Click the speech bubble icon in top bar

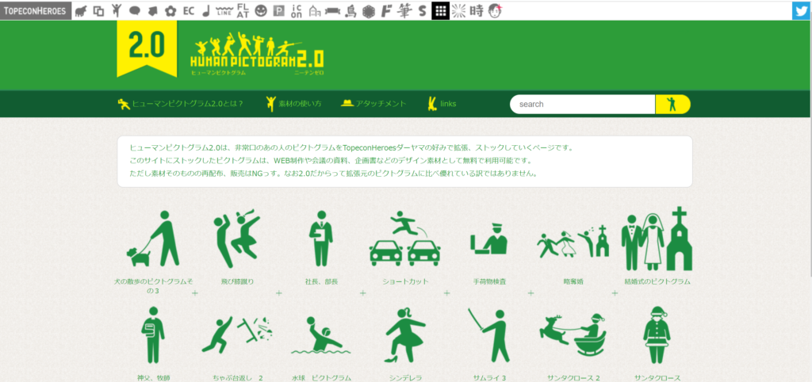tap(135, 11)
